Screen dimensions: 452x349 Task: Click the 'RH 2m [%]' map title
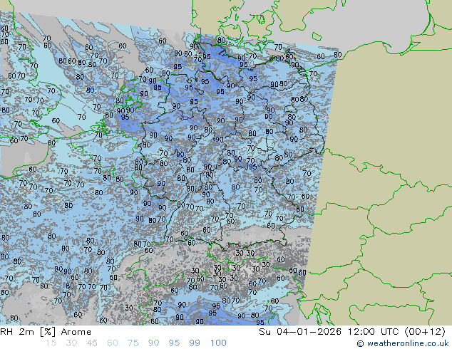pos(28,332)
